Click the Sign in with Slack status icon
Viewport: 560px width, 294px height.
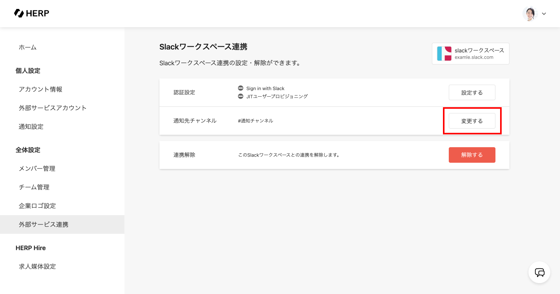click(241, 89)
